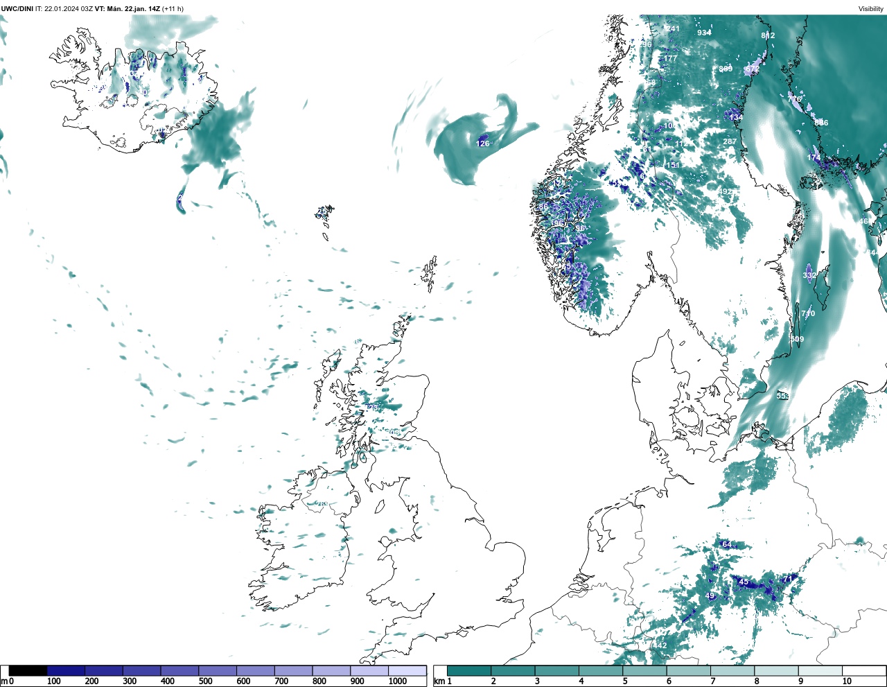Click the '509' value in the Baltic

coord(797,339)
